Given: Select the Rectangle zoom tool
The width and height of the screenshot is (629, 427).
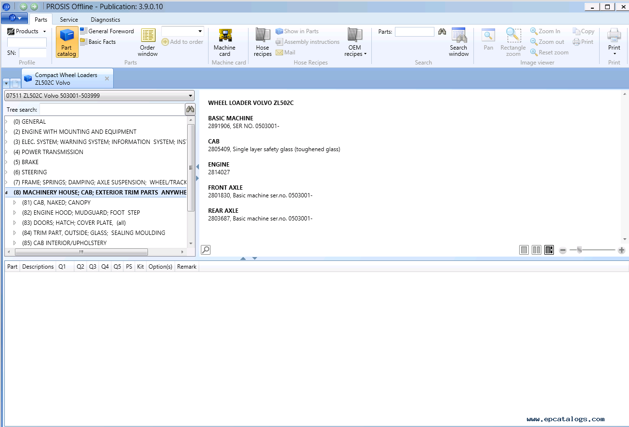Looking at the screenshot, I should (513, 42).
